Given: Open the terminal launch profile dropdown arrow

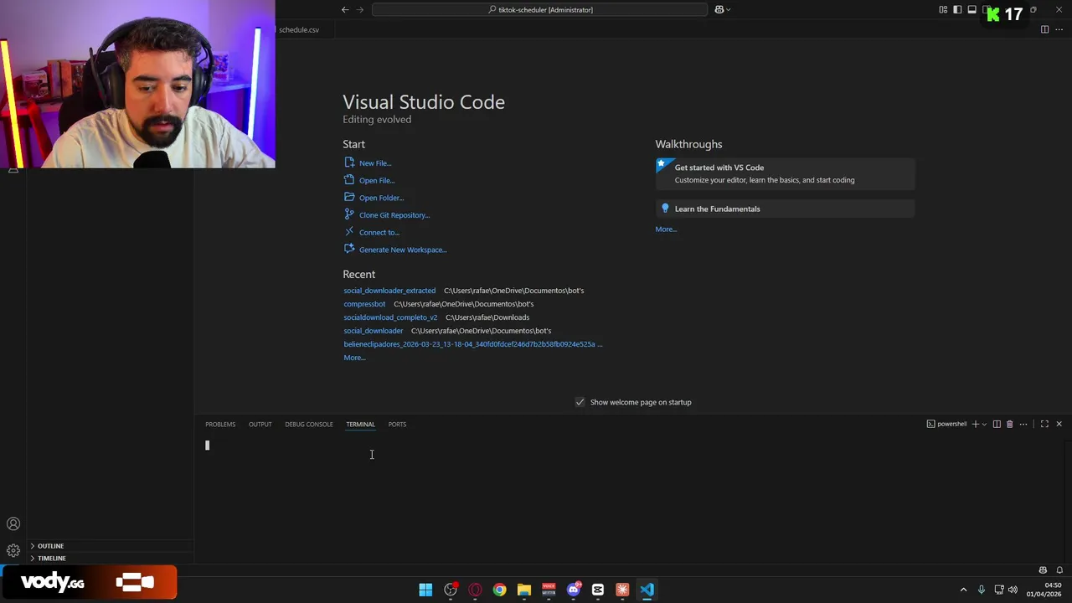Looking at the screenshot, I should (984, 424).
